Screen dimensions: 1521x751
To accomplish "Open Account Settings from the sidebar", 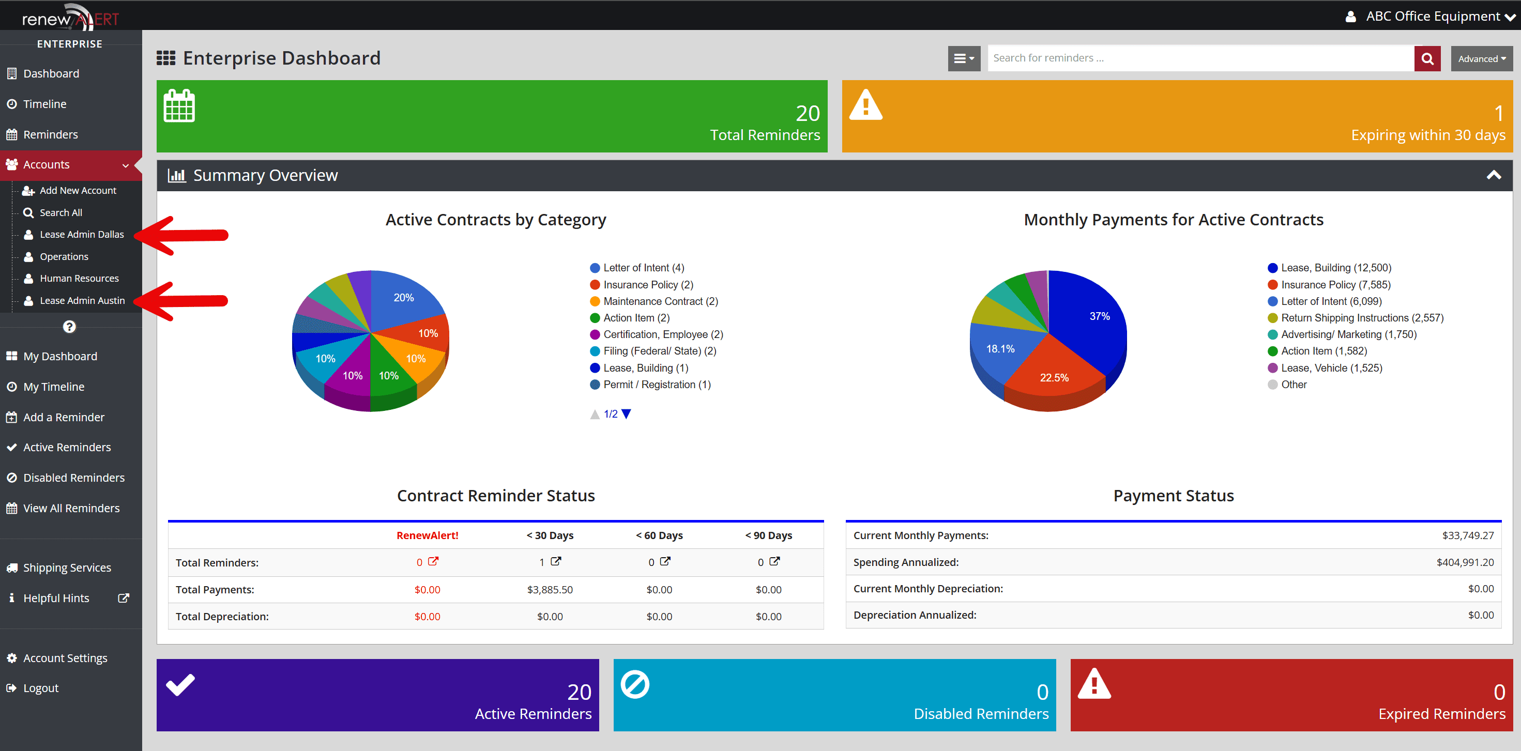I will pos(65,657).
